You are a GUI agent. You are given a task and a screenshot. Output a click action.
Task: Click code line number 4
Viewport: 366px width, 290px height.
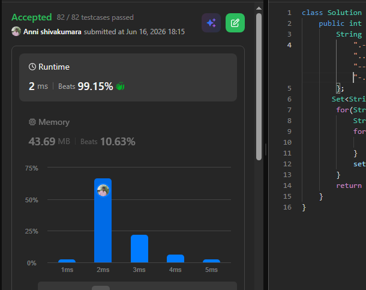point(289,45)
